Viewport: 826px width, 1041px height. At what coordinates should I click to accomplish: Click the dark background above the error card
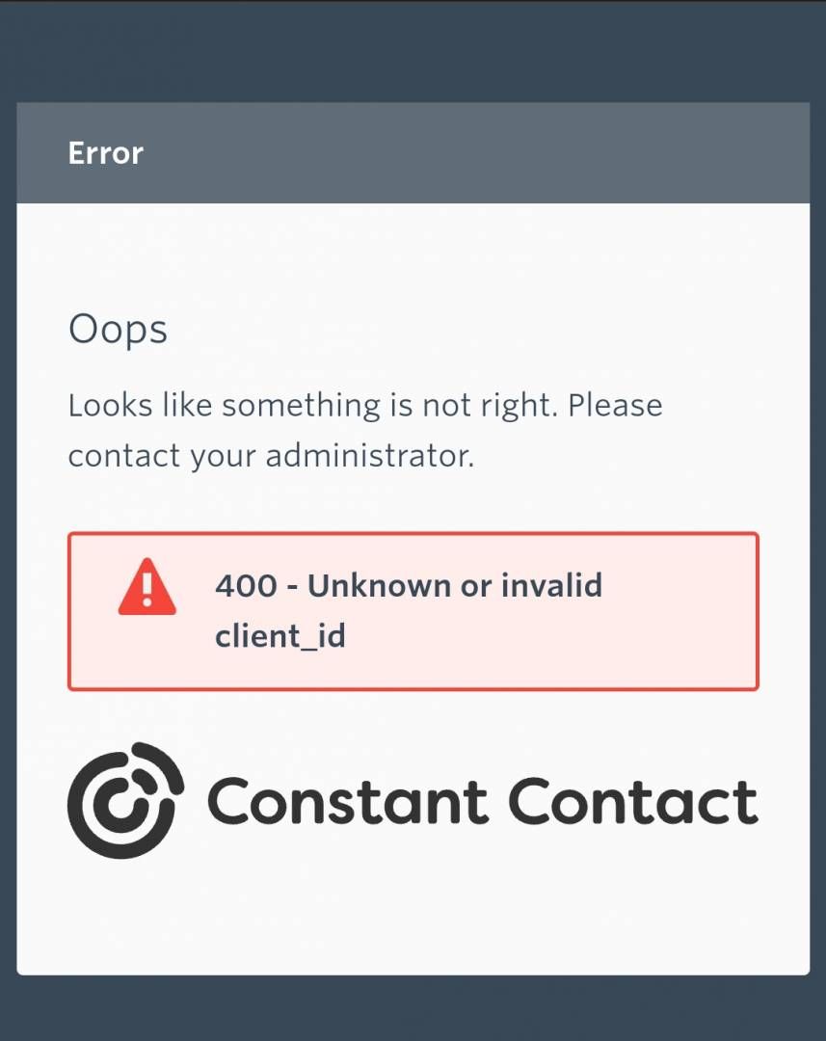click(413, 52)
